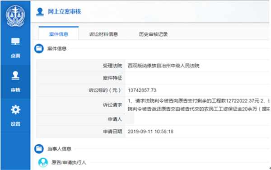Open the 历史审核记录 tab
The width and height of the screenshot is (271, 170).
click(x=153, y=34)
